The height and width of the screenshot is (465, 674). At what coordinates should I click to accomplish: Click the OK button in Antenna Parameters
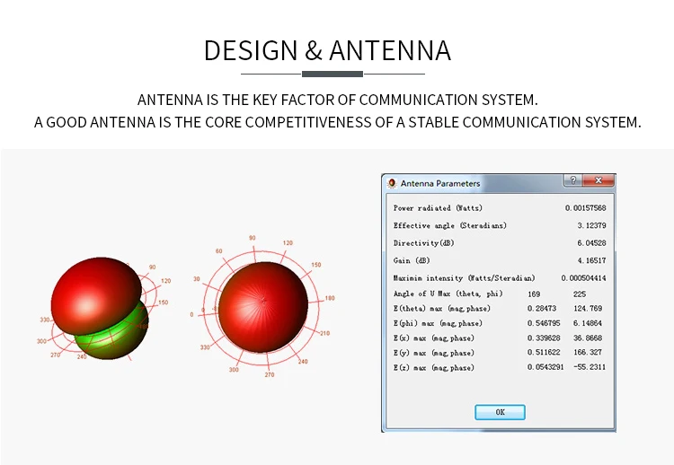click(500, 412)
